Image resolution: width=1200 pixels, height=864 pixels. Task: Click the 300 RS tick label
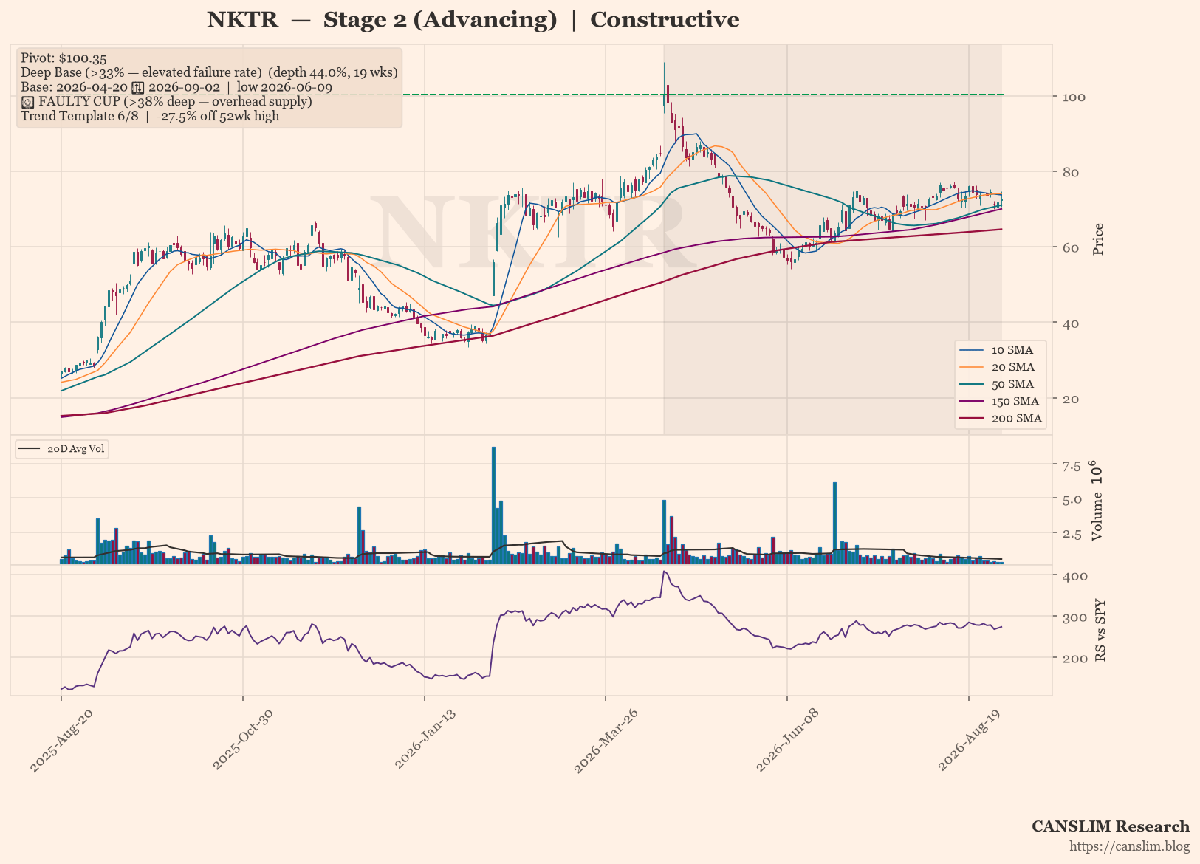(1074, 617)
